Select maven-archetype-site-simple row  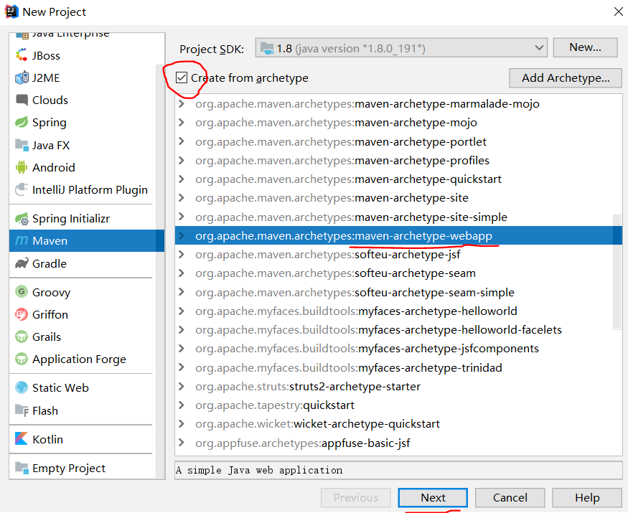(x=394, y=217)
